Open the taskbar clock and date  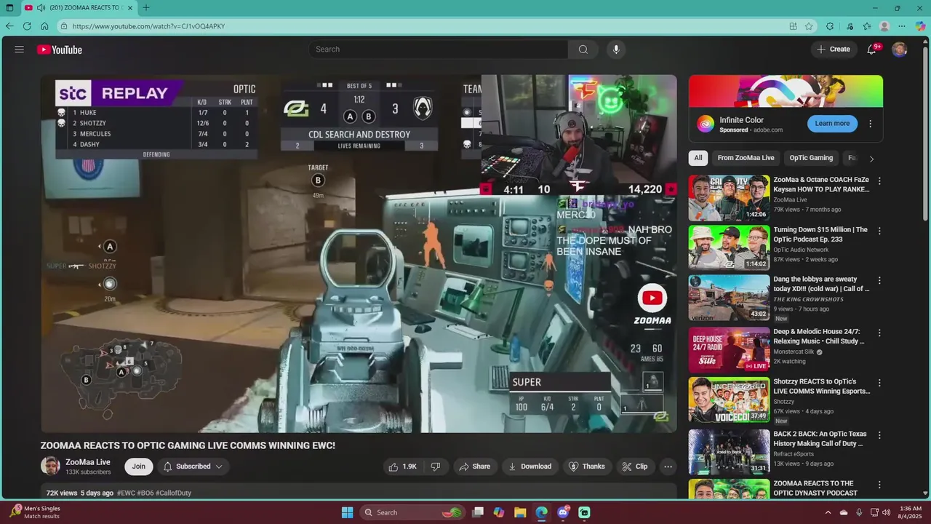[911, 512]
